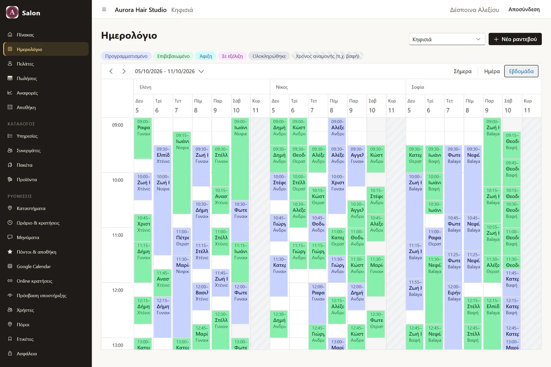Switch to Εβδομάδα view

point(521,71)
